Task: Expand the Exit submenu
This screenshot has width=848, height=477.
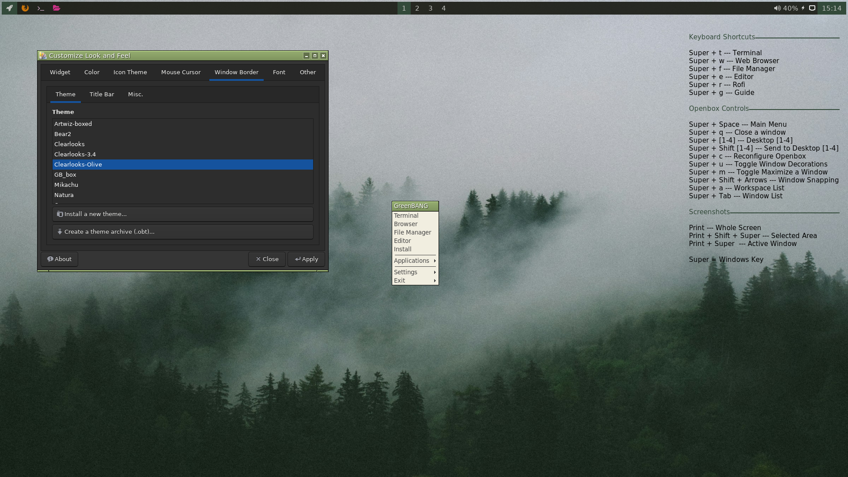Action: coord(415,280)
